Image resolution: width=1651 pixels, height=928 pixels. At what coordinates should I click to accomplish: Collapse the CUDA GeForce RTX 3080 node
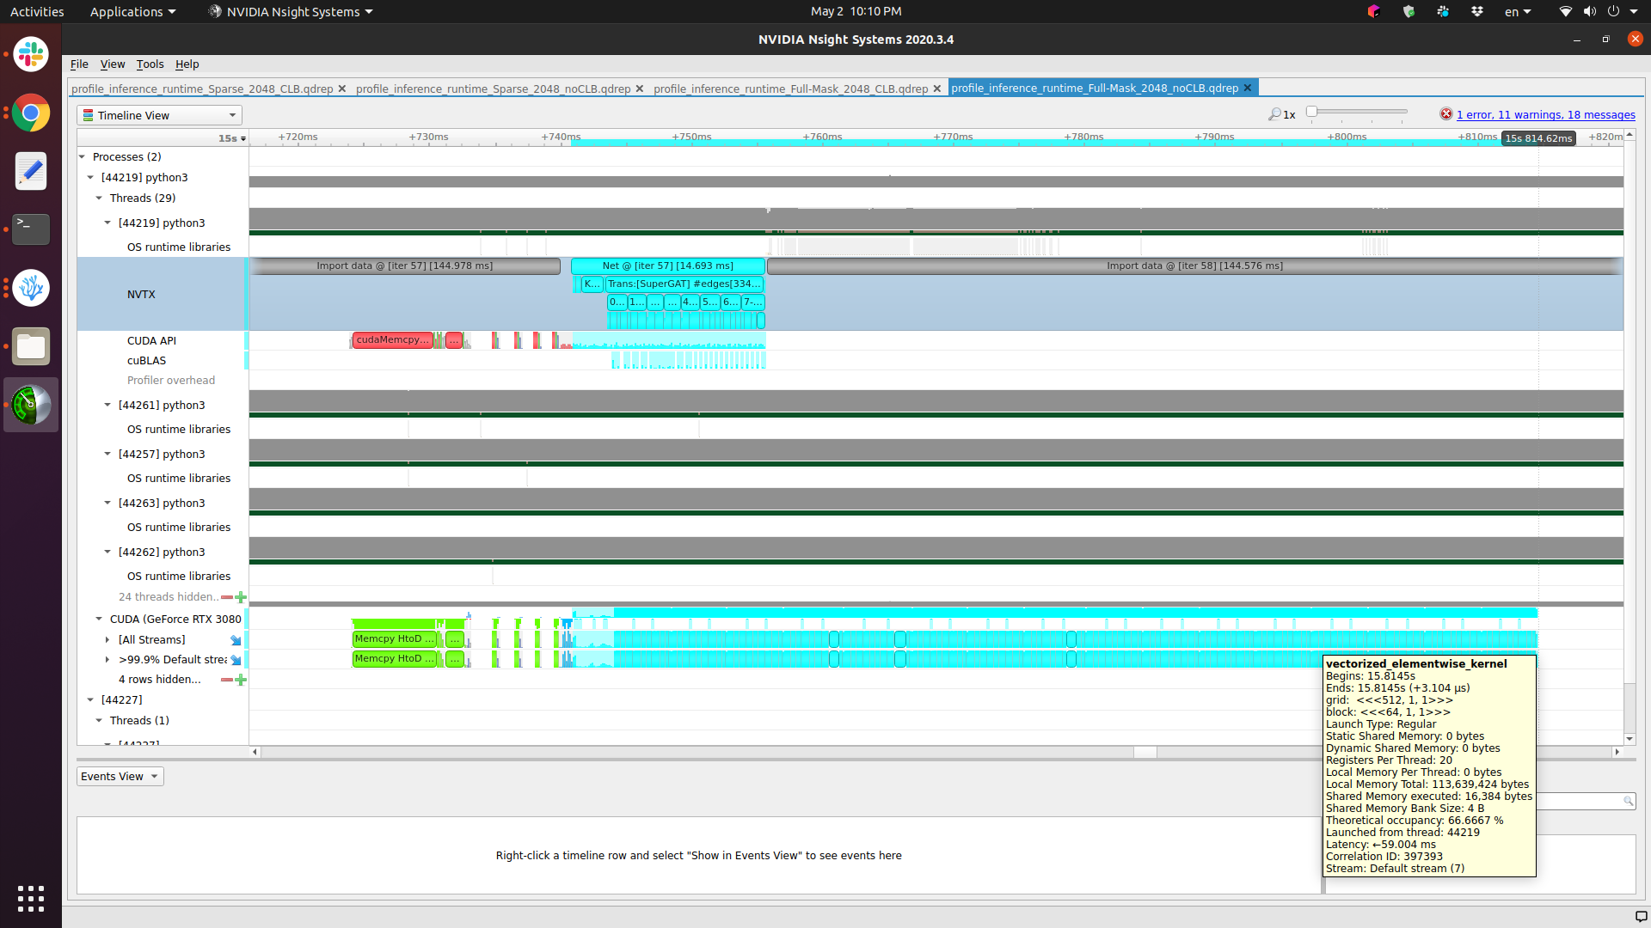pos(99,620)
